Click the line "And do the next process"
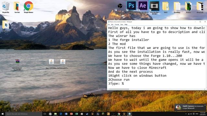This screenshot has width=207, height=116. (x=130, y=72)
